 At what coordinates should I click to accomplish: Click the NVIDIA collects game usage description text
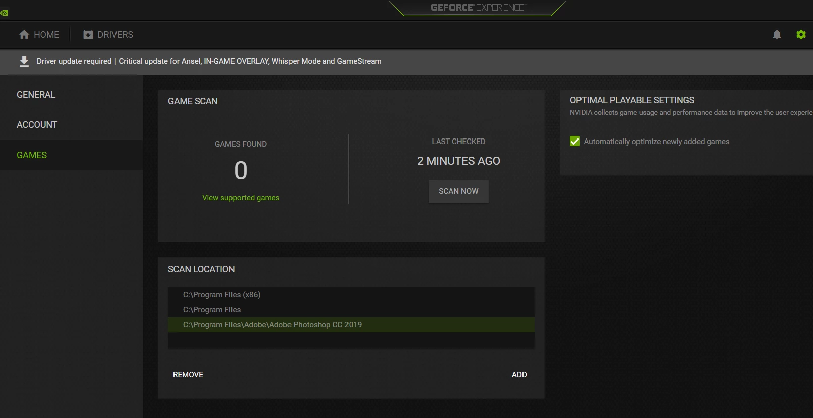point(691,112)
